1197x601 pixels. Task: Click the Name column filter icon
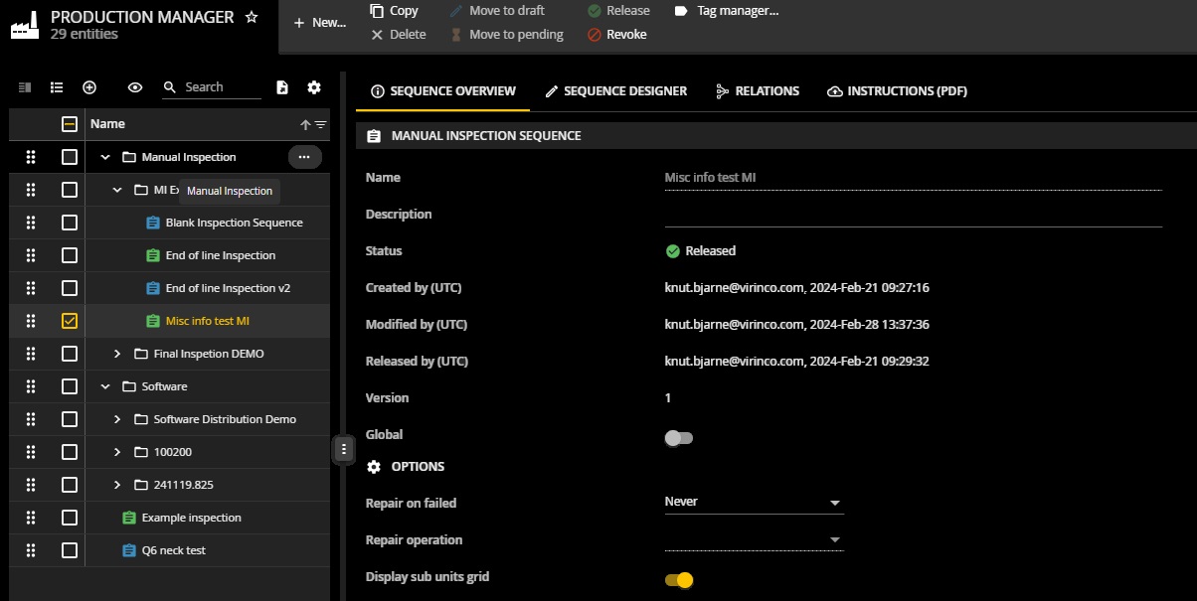[x=321, y=125]
